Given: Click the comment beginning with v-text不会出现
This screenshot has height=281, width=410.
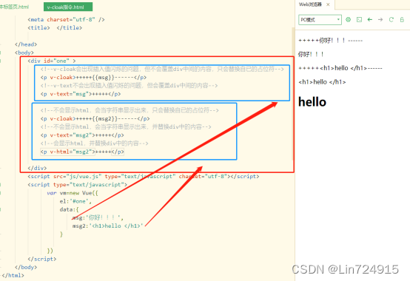Looking at the screenshot, I should coord(129,86).
